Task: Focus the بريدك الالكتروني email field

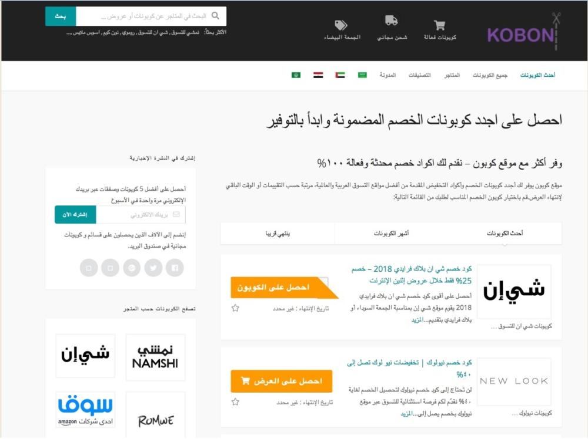Action: tap(141, 214)
